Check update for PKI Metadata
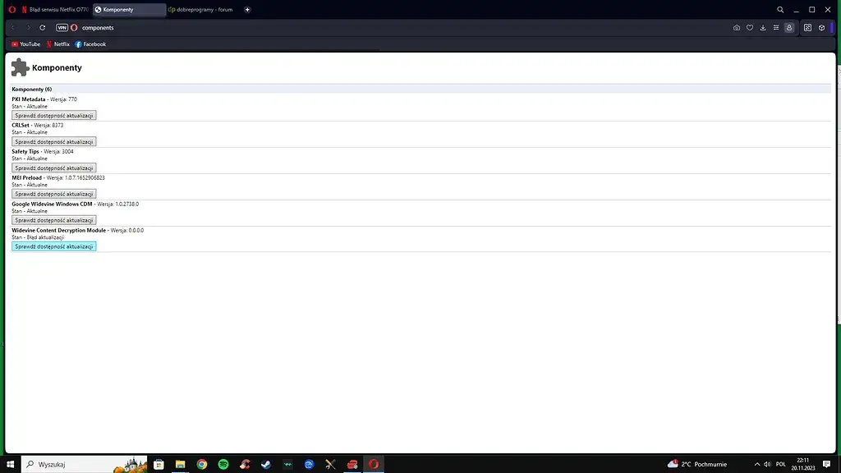The height and width of the screenshot is (473, 841). tap(53, 115)
